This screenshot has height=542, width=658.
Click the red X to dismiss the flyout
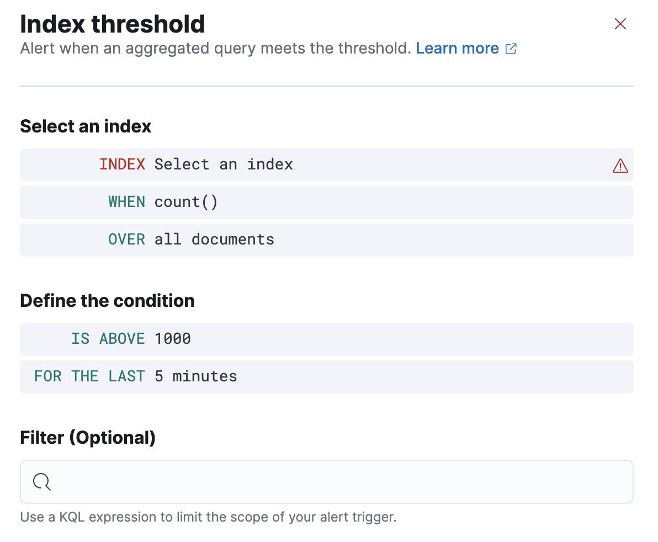pyautogui.click(x=620, y=24)
